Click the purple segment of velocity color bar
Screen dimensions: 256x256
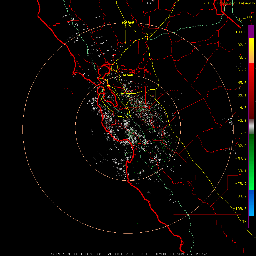[251, 32]
